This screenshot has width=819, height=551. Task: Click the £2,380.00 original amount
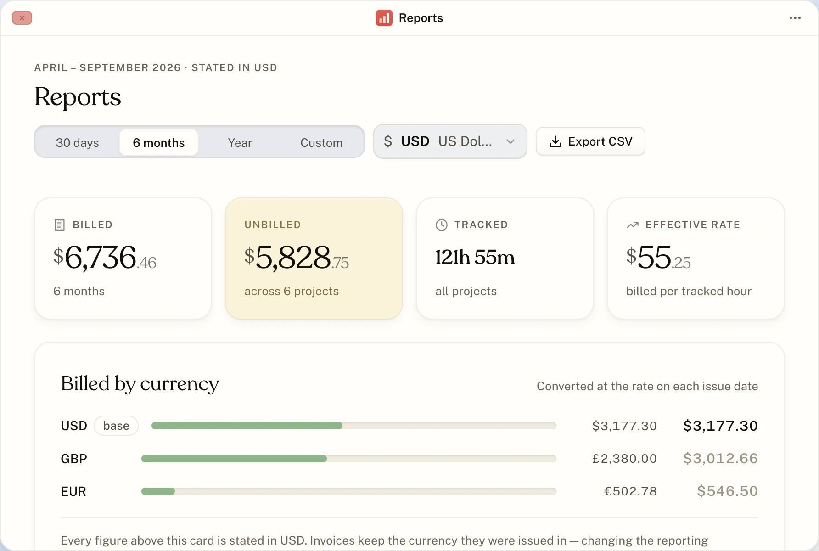tap(624, 459)
